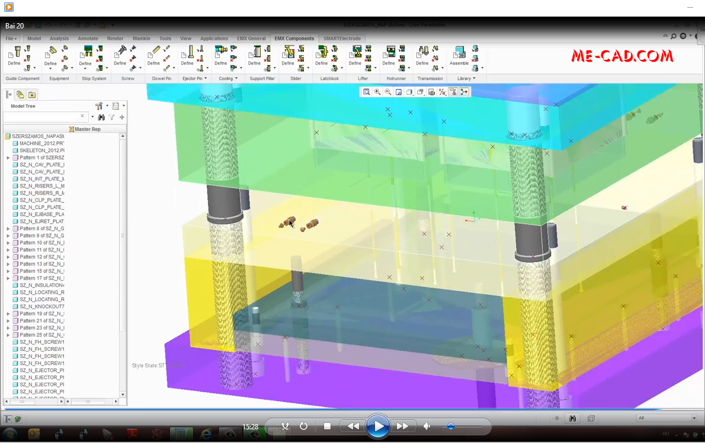Open the Render tab

pyautogui.click(x=115, y=38)
